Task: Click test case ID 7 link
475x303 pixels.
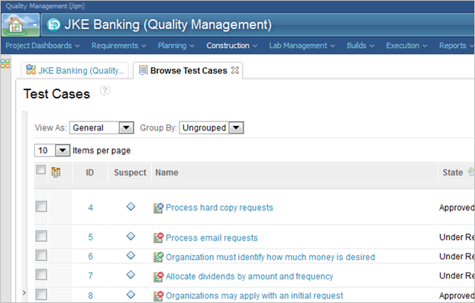Action: click(x=91, y=276)
